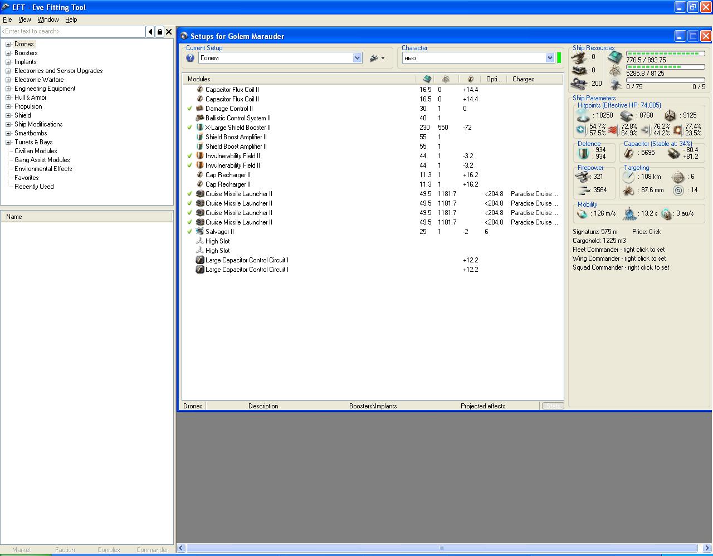Click the back arrow icon near search
713x556 pixels.
[150, 32]
